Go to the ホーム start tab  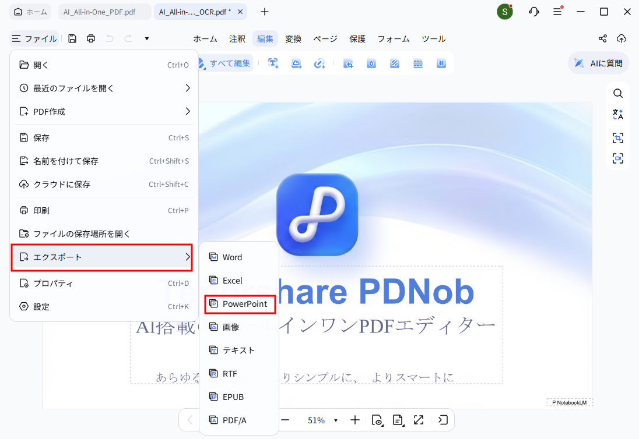[30, 12]
